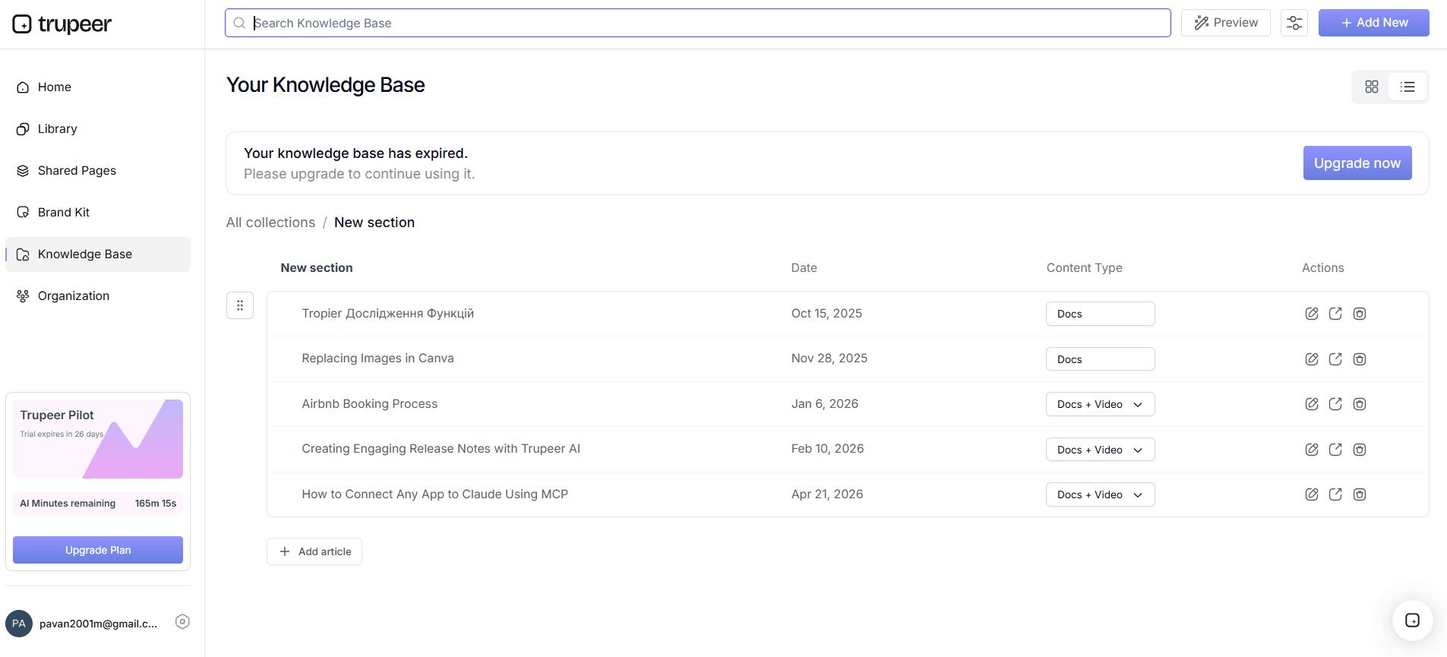Open How to Connect Any App to Claude article
Screen dimensions: 1447x657
[434, 494]
